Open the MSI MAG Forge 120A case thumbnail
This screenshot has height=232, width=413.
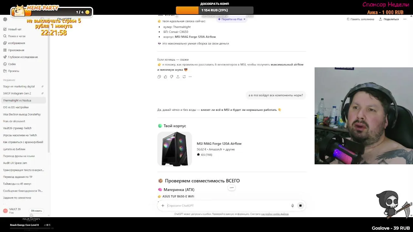click(175, 149)
